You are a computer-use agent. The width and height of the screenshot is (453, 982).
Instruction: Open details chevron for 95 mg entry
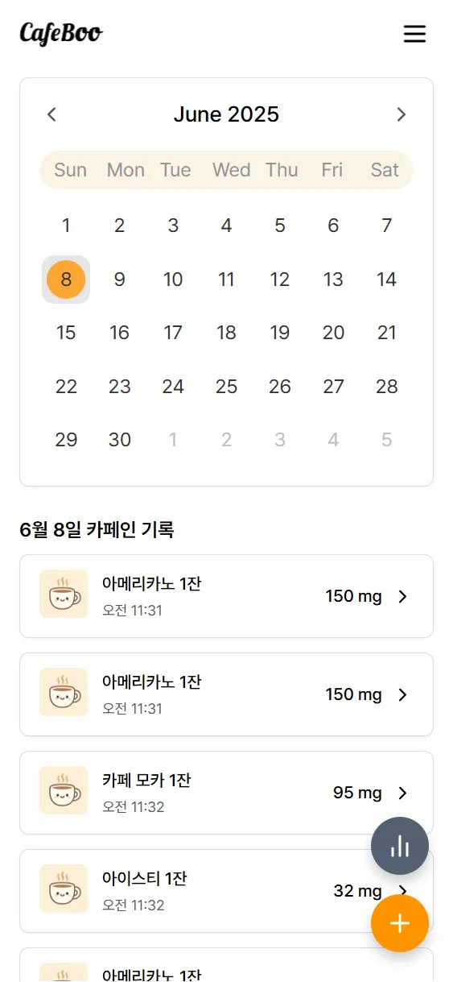click(x=403, y=793)
